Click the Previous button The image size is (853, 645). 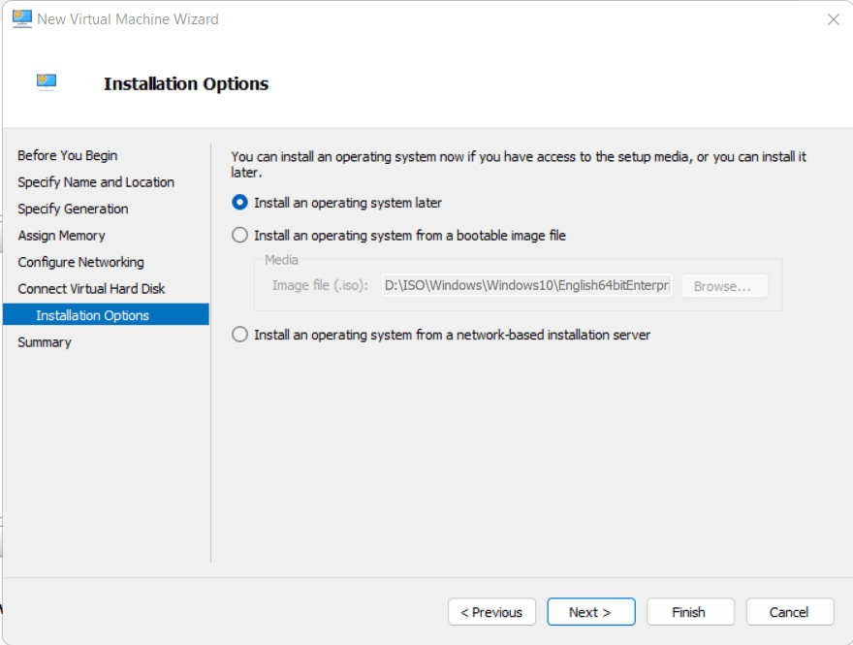tap(491, 611)
